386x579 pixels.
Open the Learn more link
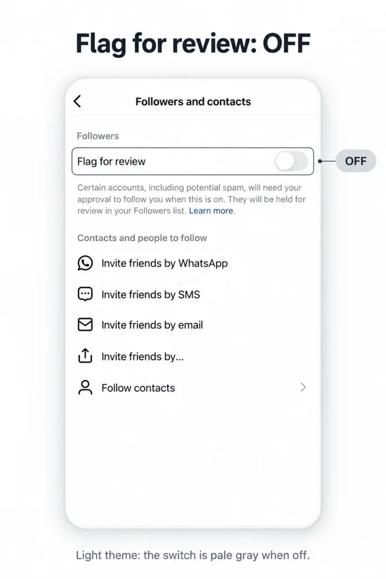point(211,210)
